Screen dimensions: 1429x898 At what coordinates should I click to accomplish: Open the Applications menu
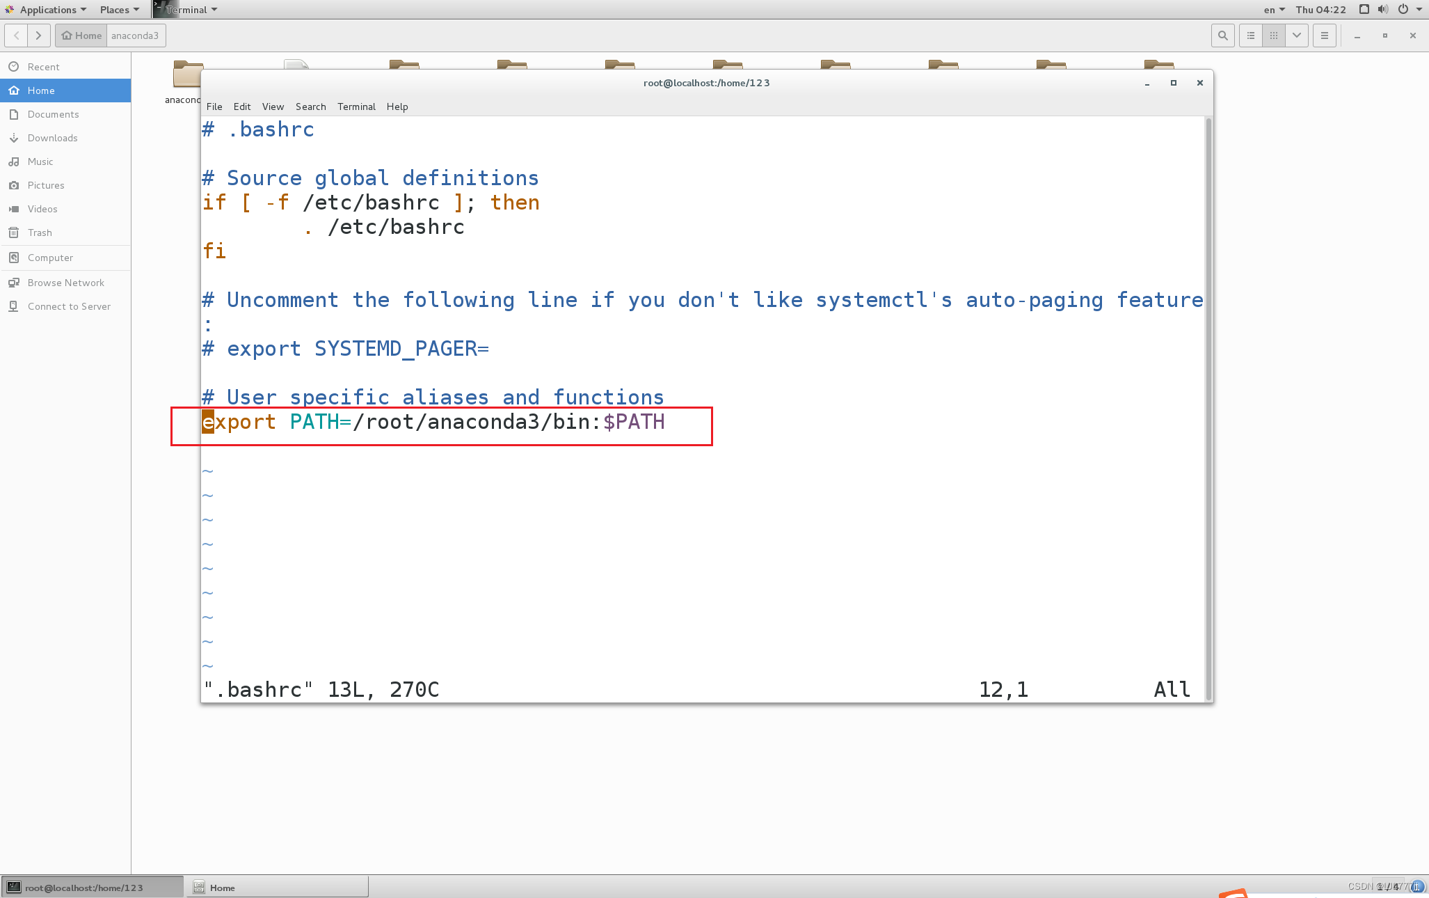point(47,10)
